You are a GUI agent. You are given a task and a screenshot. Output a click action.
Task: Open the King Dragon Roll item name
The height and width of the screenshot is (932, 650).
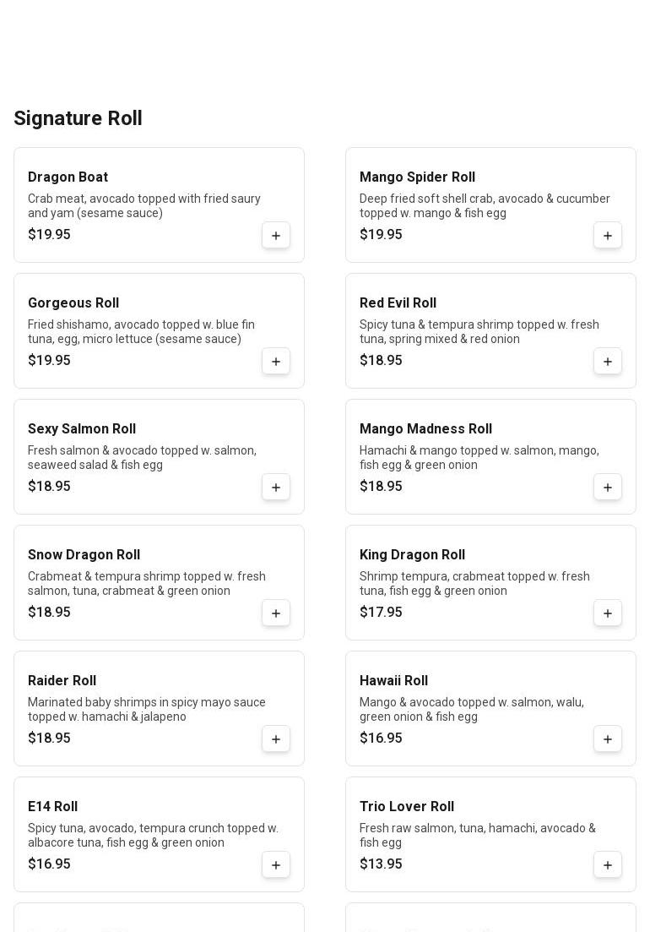[412, 555]
